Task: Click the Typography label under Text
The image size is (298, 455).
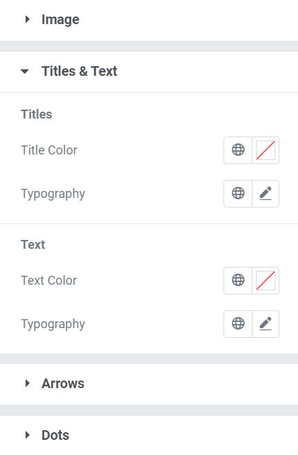Action: 53,324
